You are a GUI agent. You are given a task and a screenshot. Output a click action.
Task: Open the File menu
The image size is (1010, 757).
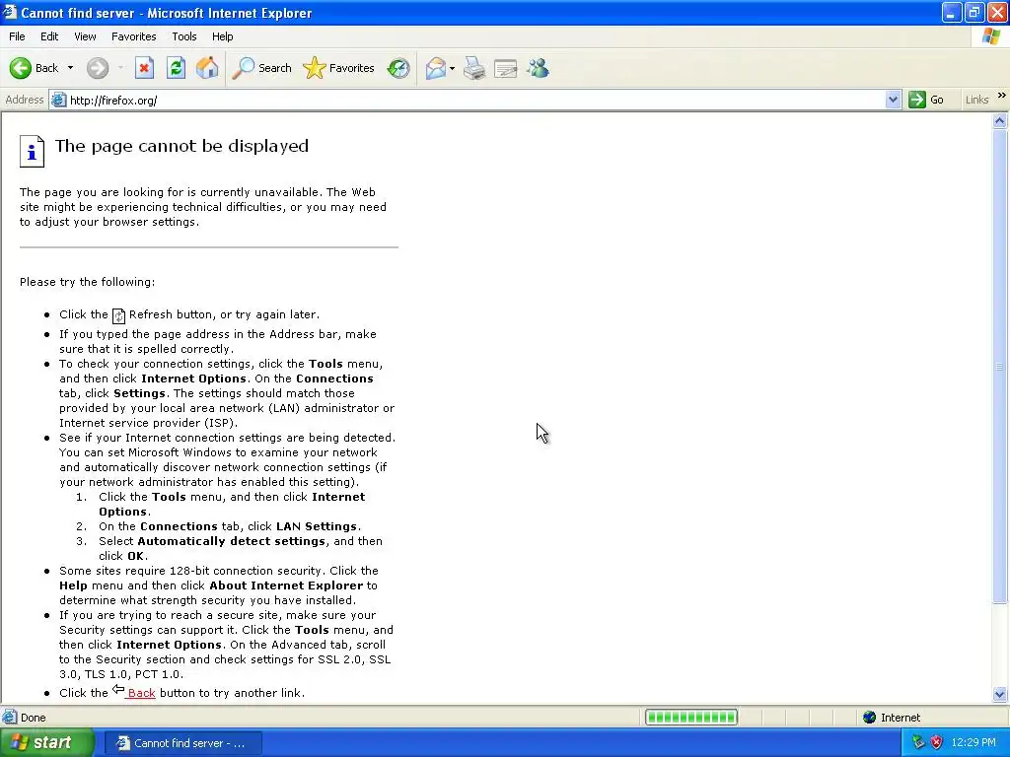pyautogui.click(x=17, y=36)
